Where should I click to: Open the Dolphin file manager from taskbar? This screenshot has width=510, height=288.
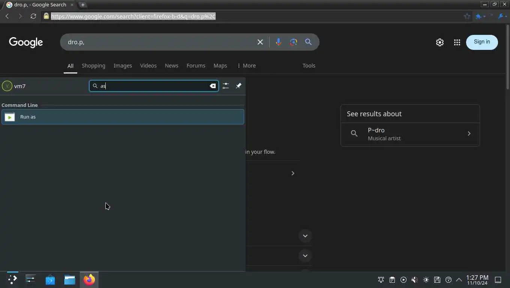70,279
